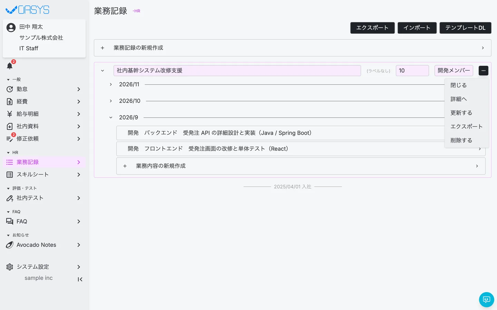Click the テンプレートDL button
The height and width of the screenshot is (310, 497).
click(465, 28)
